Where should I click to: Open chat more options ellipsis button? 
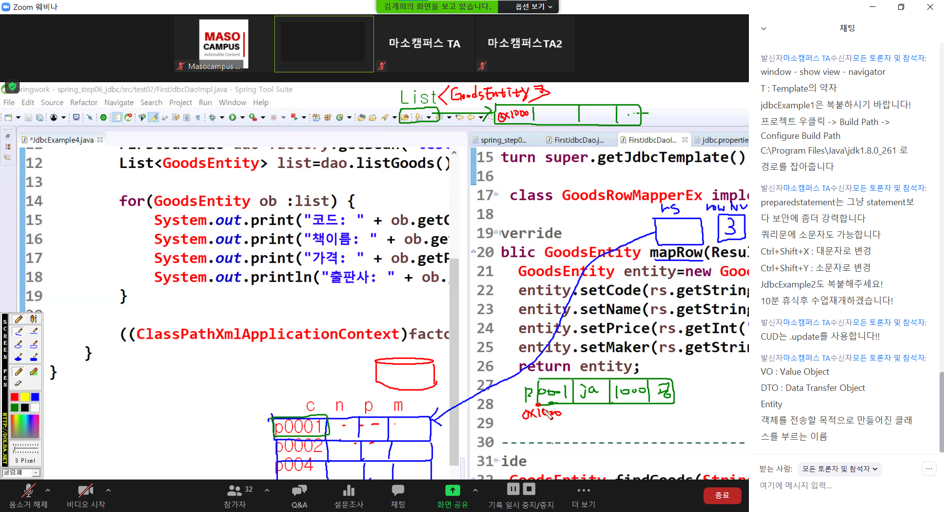(929, 469)
